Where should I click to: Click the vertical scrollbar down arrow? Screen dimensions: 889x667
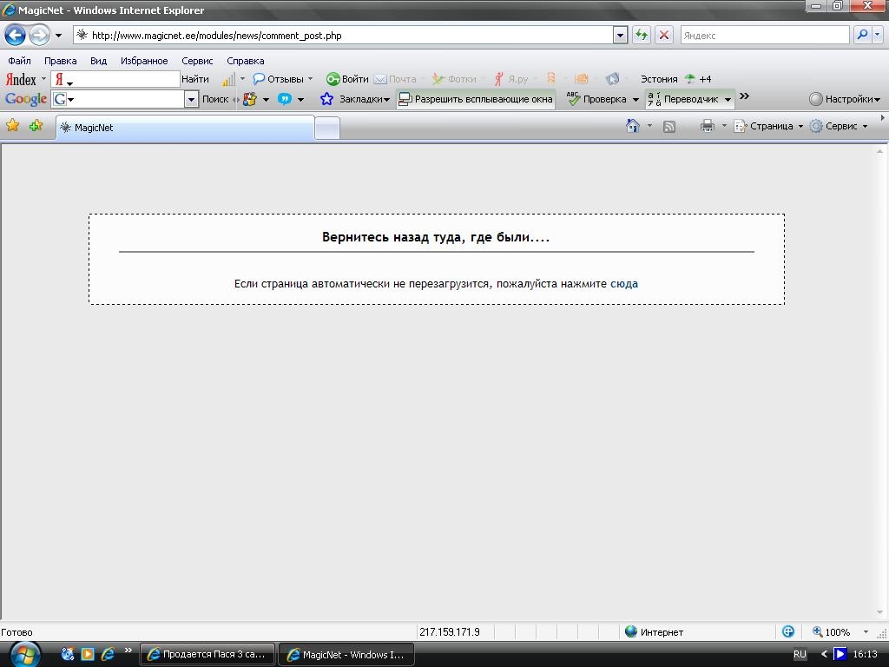[880, 612]
